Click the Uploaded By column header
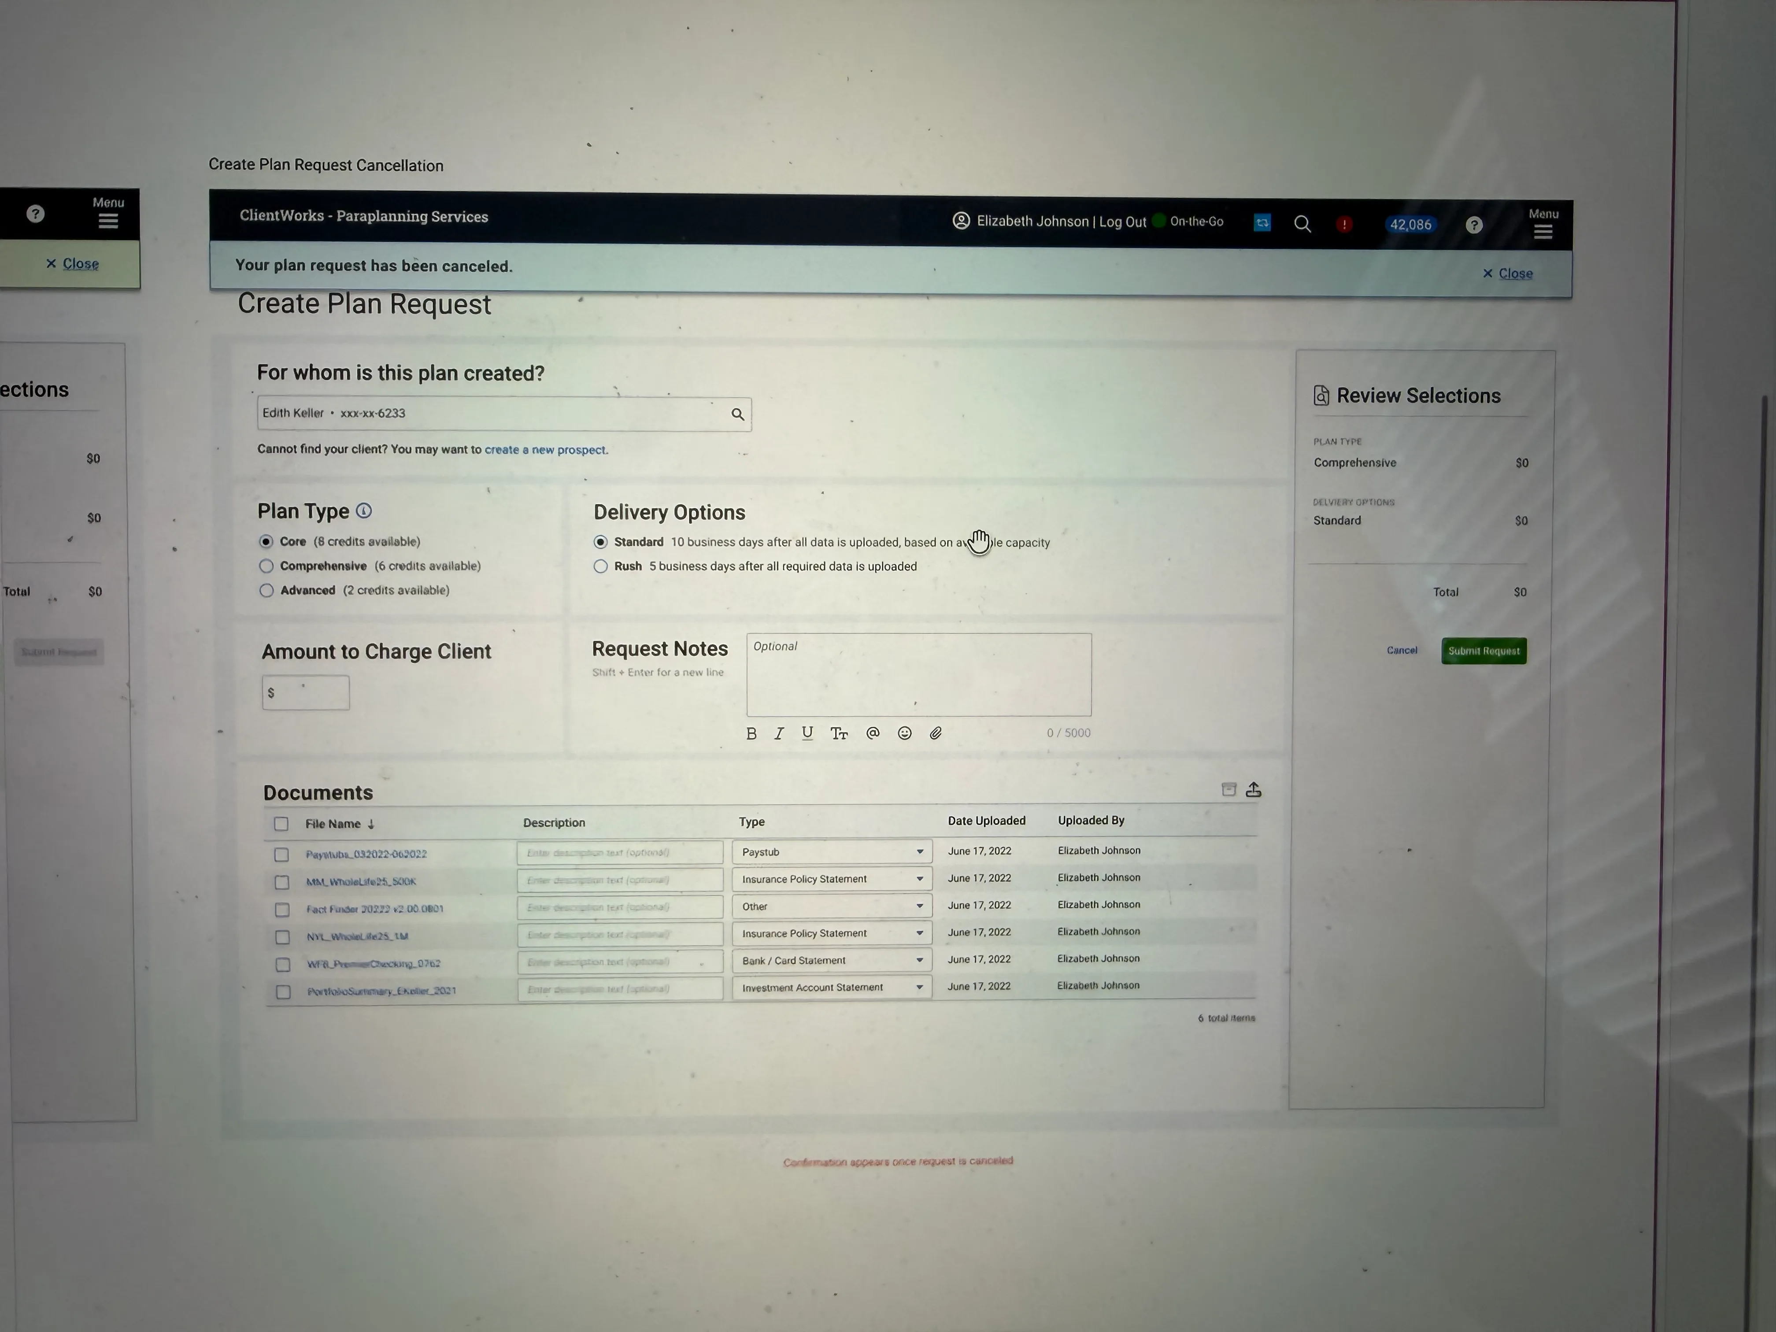 (x=1091, y=821)
